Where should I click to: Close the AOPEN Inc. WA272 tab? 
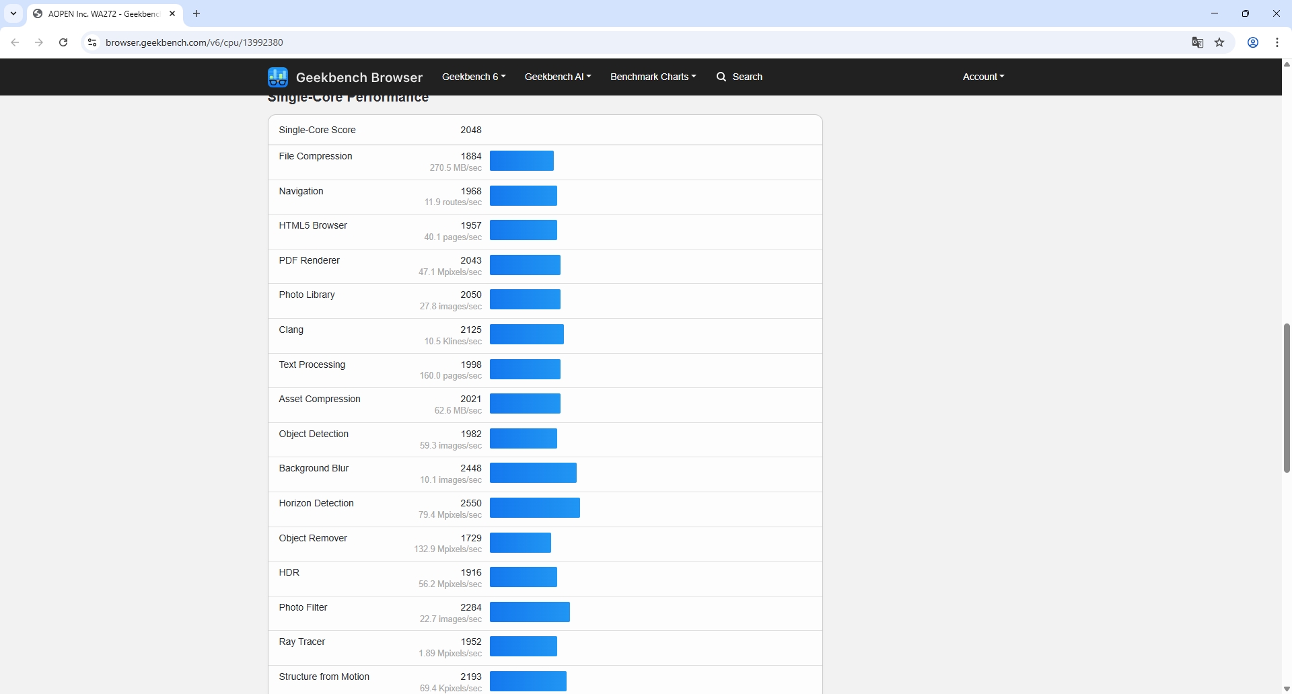(x=172, y=13)
